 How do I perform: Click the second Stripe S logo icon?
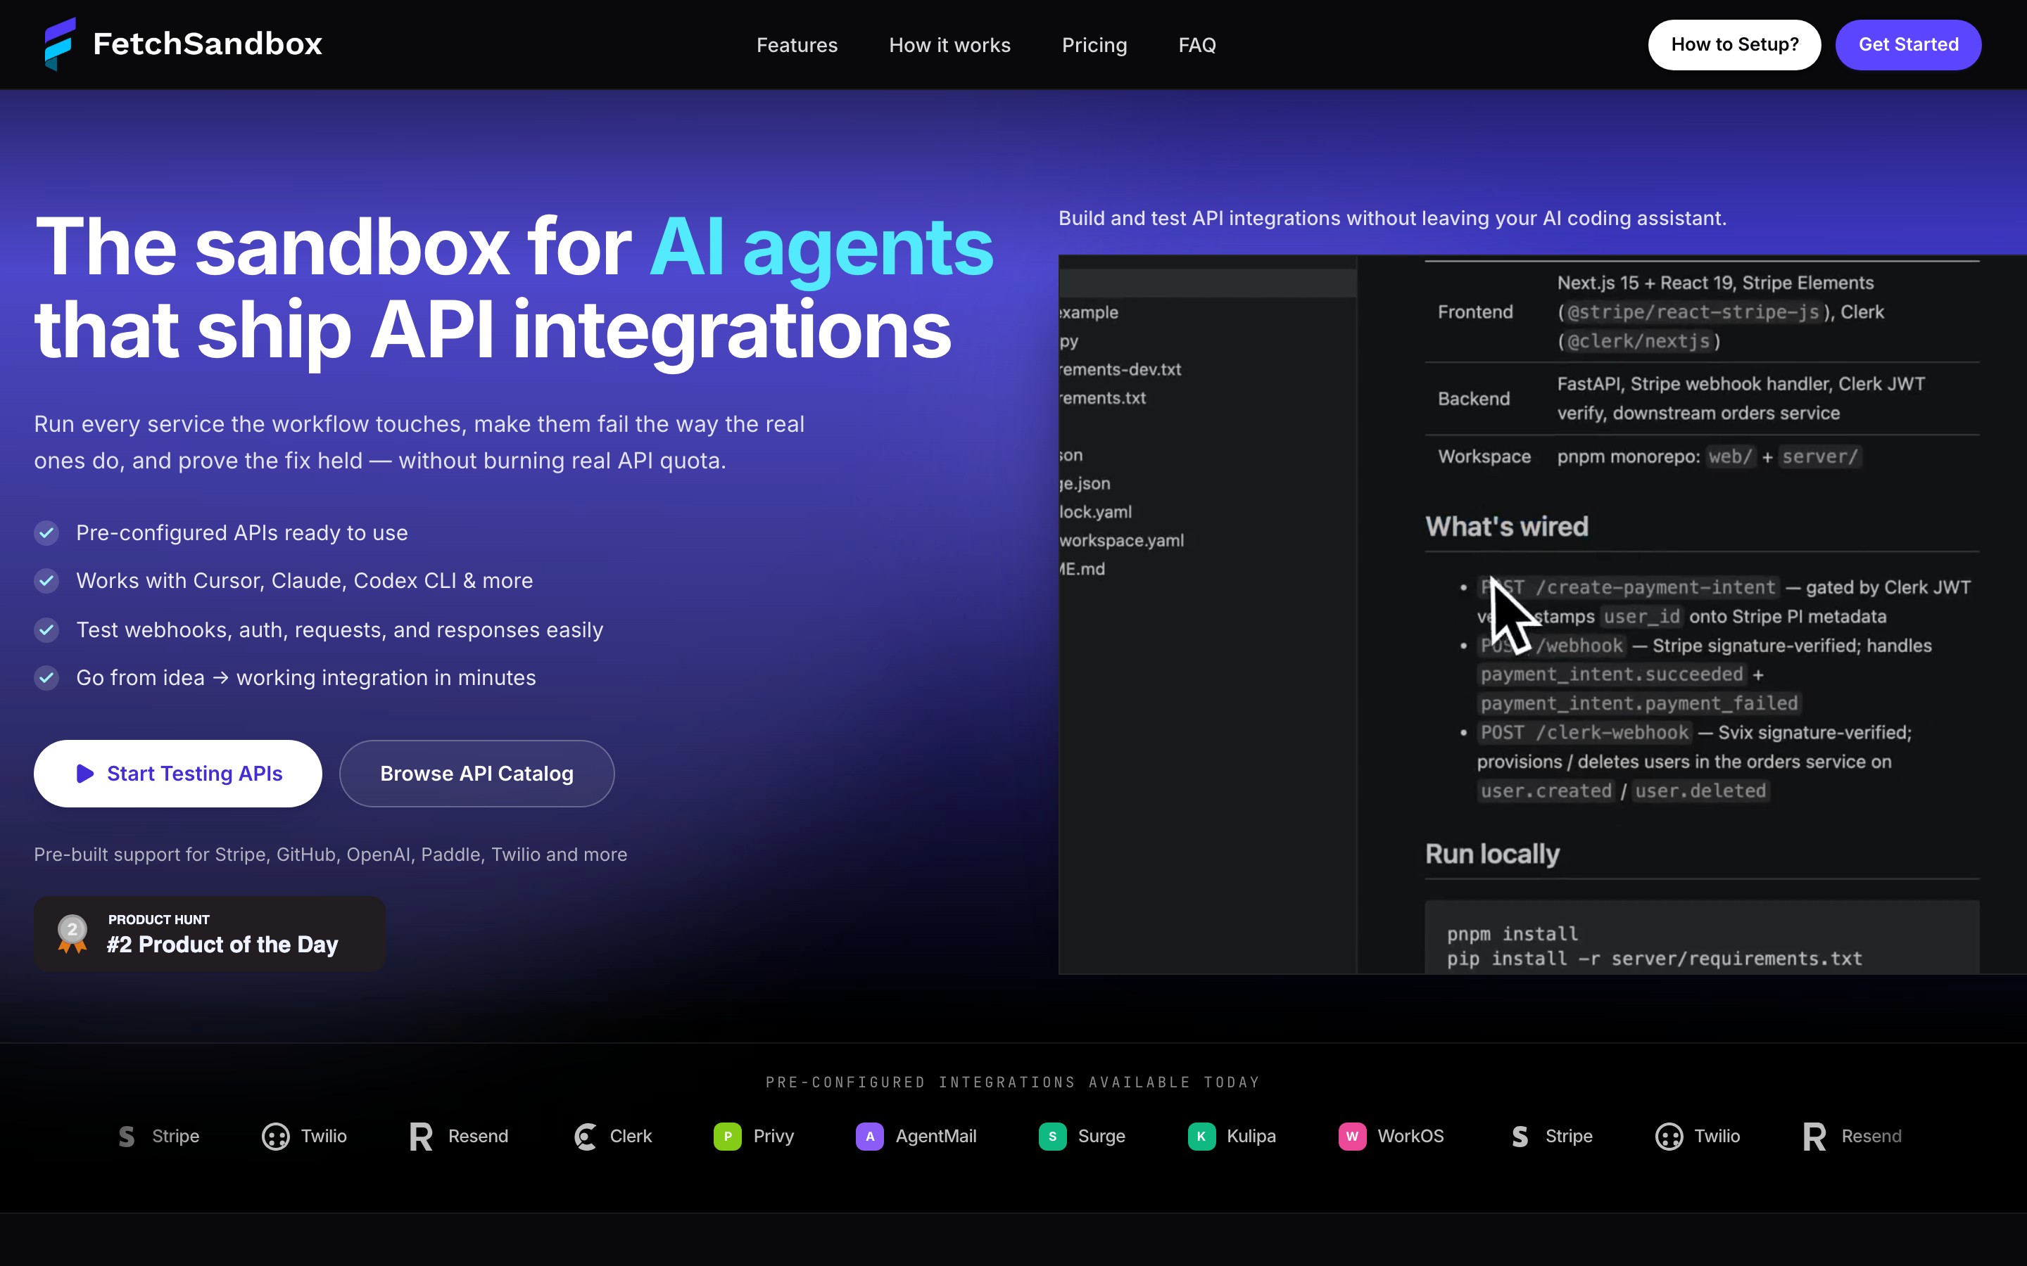(1520, 1136)
